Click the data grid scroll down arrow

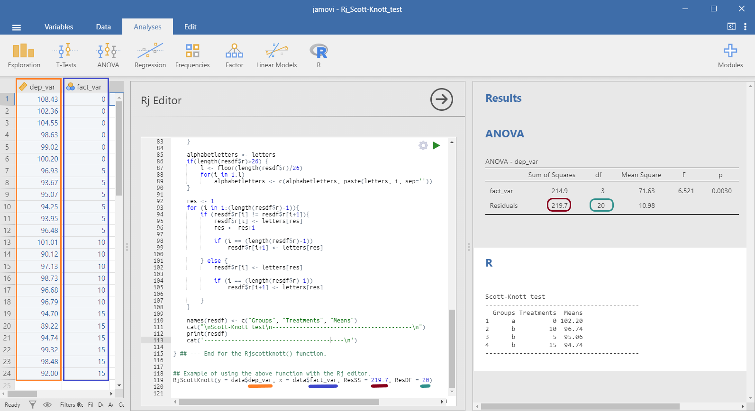[119, 386]
